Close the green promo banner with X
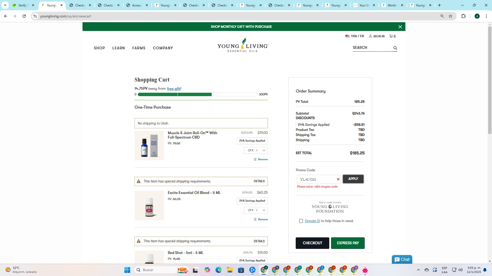This screenshot has width=492, height=276. 400,27
